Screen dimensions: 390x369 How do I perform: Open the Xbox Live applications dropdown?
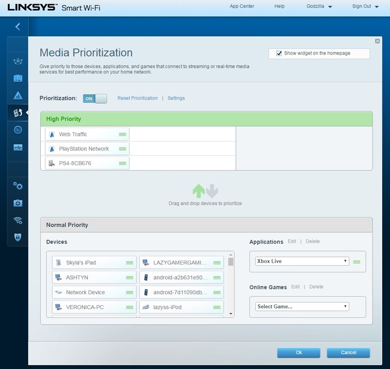[302, 262]
